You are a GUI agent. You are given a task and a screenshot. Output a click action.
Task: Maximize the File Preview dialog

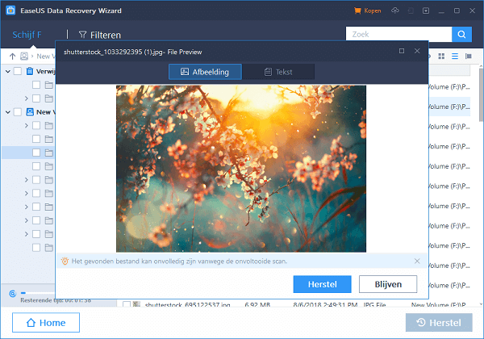[x=402, y=52]
